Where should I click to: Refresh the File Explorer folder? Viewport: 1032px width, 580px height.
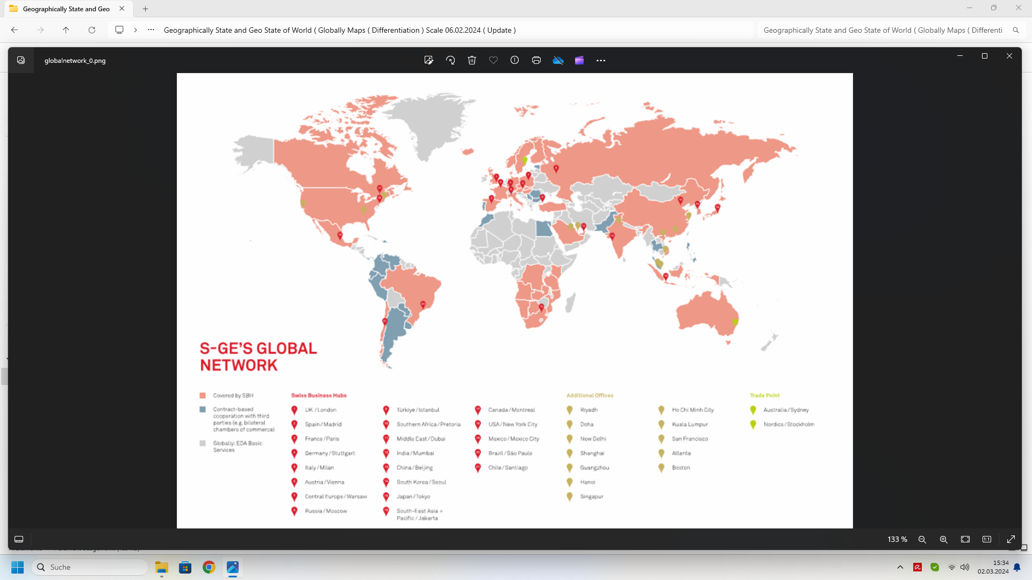92,30
